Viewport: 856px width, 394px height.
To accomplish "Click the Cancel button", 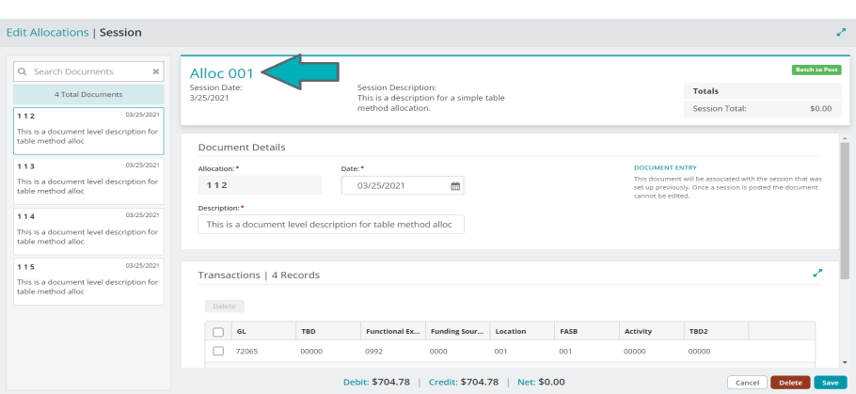I will pos(747,383).
